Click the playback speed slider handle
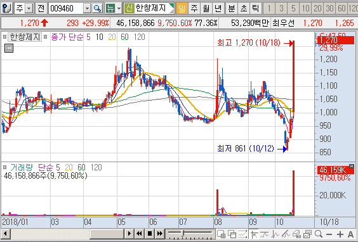The height and width of the screenshot is (242, 358). point(182,233)
